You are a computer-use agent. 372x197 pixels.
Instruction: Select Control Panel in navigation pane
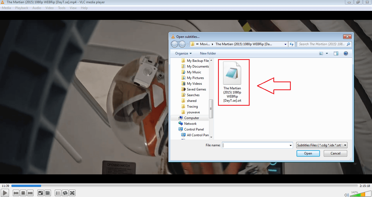(191, 129)
